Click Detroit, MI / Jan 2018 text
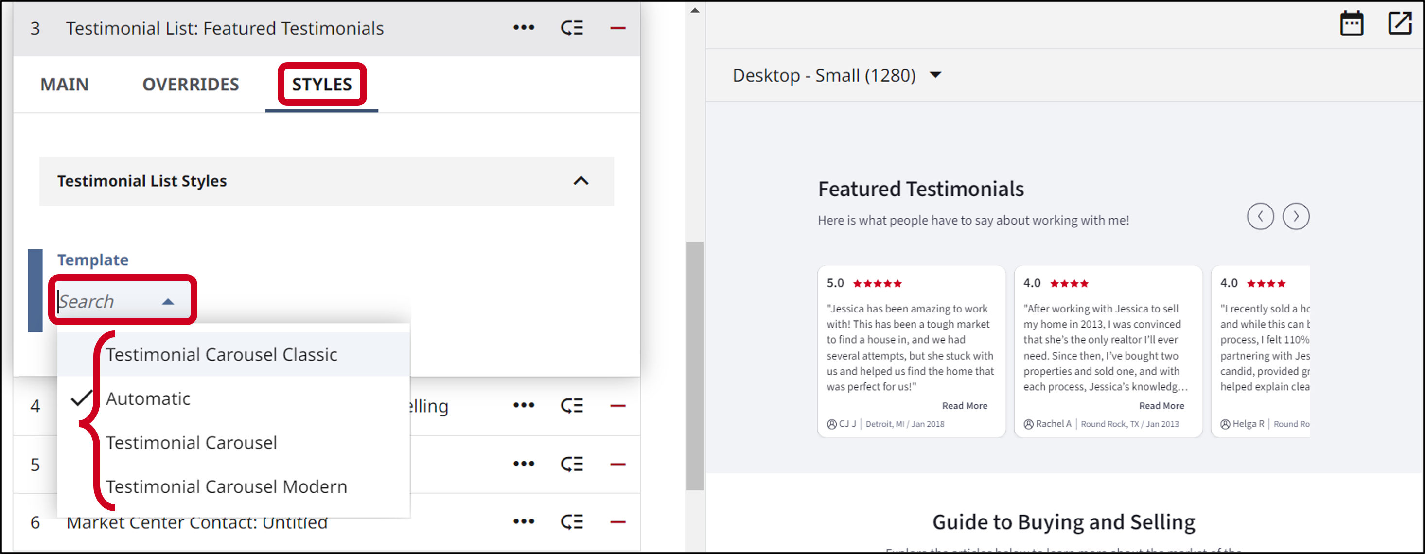 coord(904,424)
